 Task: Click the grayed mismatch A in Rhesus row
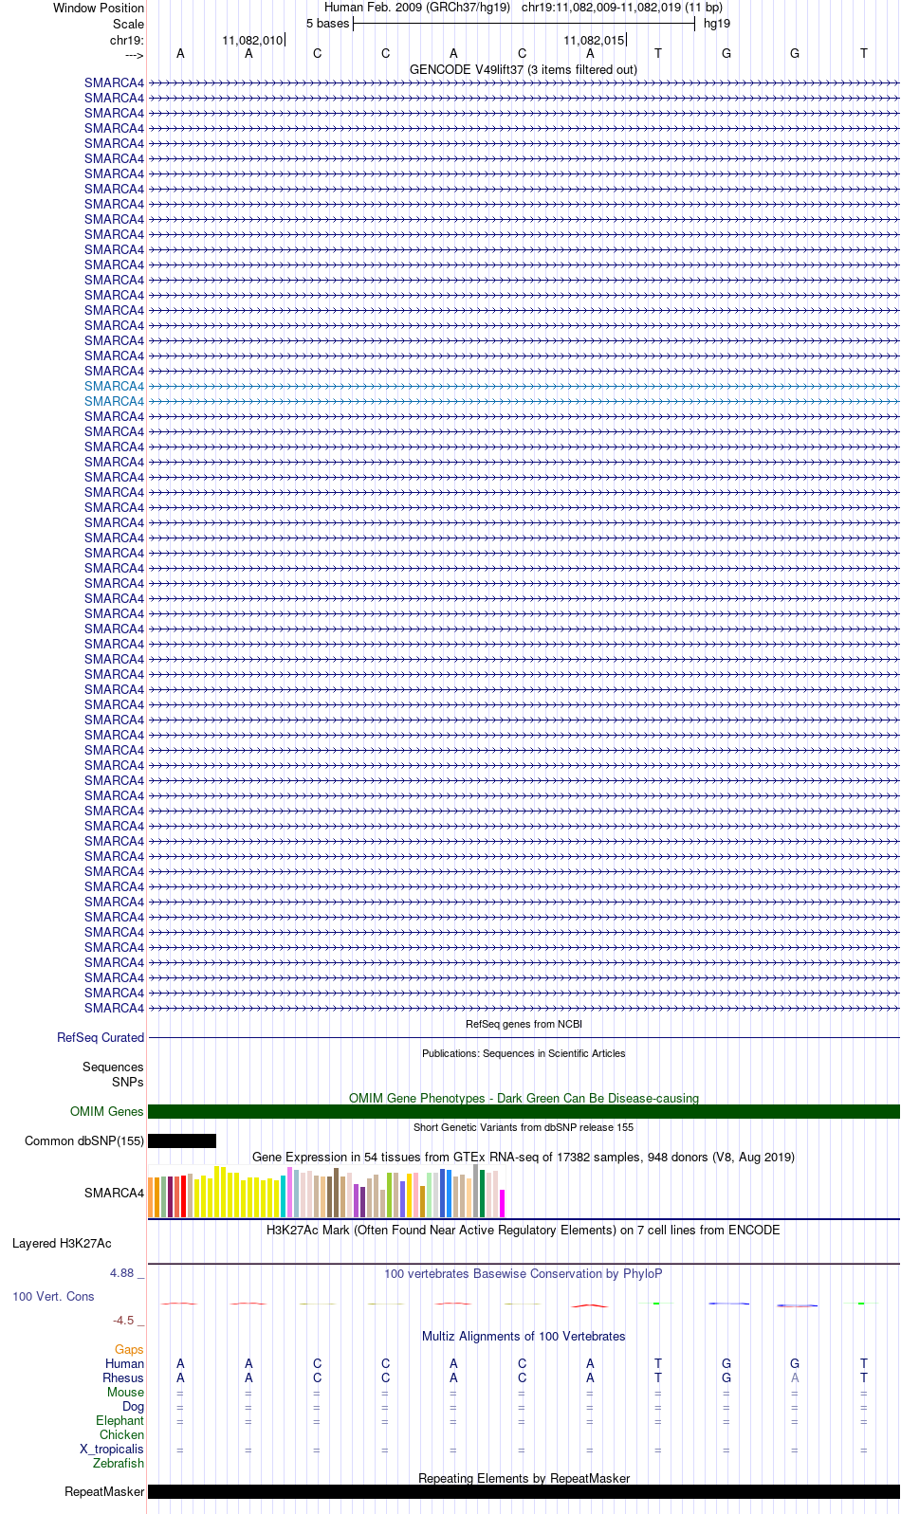pyautogui.click(x=795, y=1377)
